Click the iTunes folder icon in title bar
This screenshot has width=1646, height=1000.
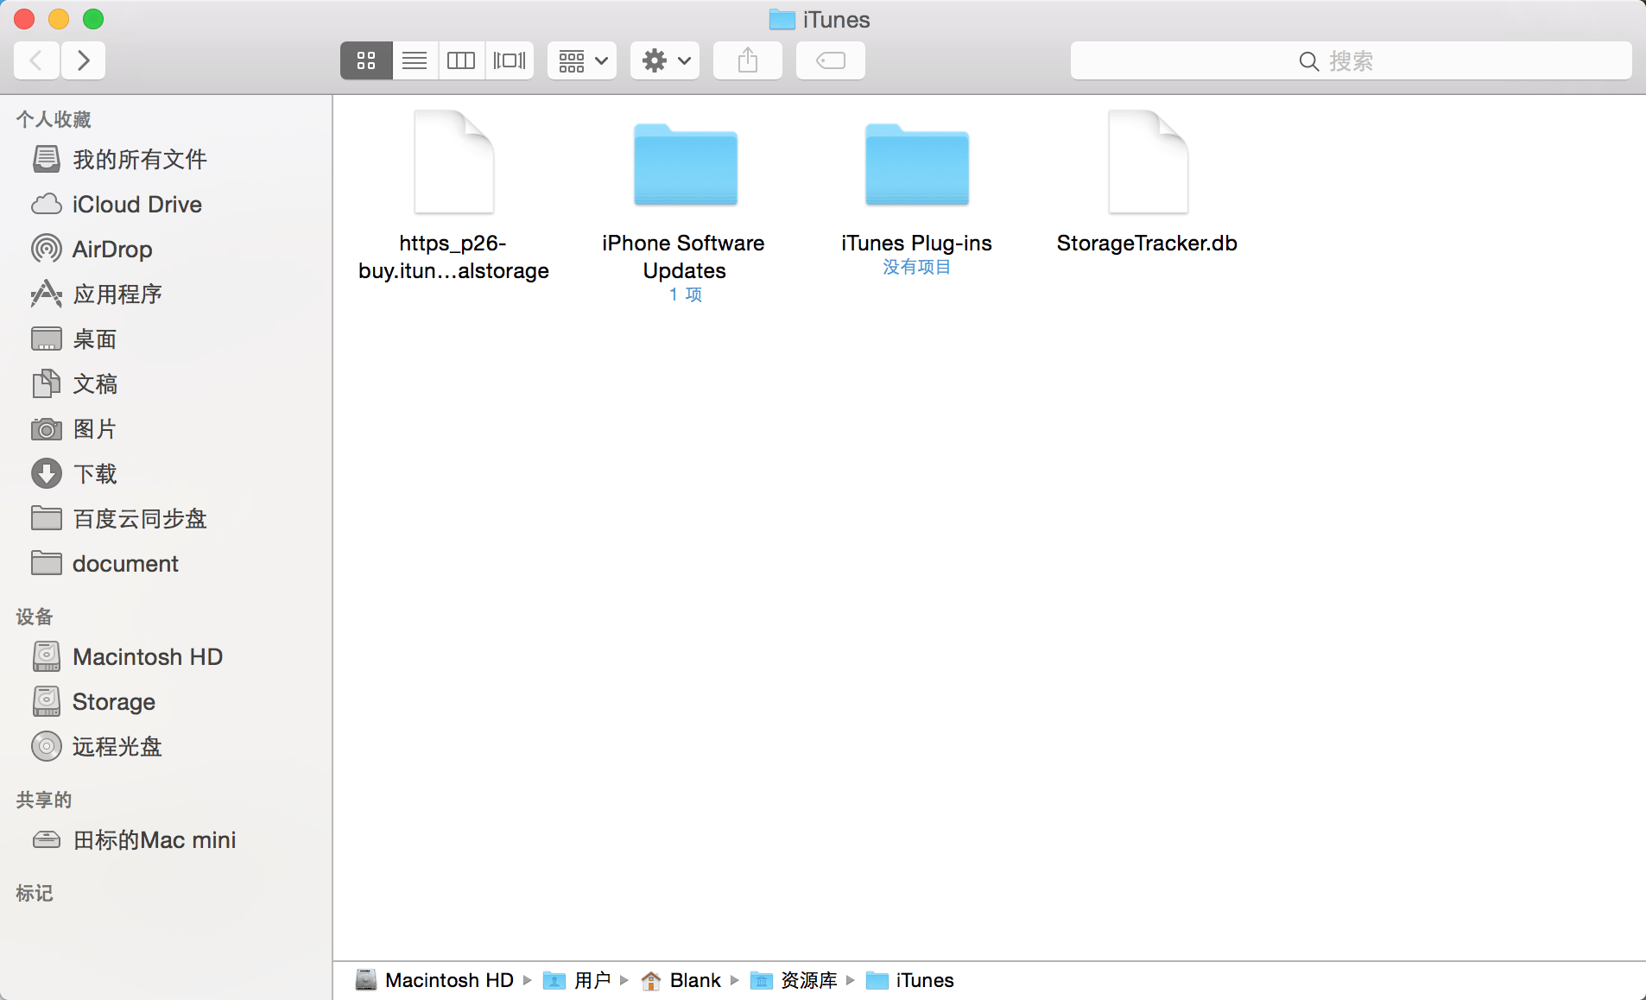(782, 19)
